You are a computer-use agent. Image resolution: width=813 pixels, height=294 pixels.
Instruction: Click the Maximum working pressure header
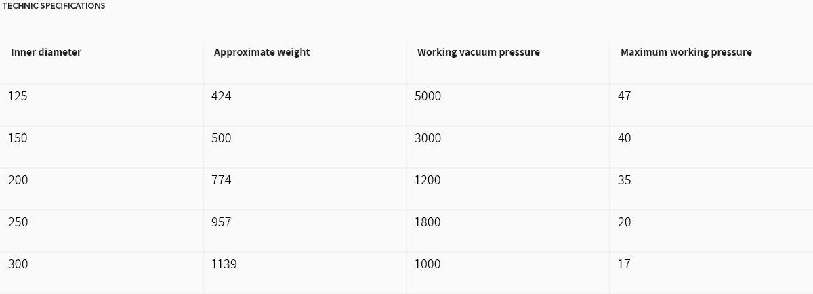[x=686, y=52]
